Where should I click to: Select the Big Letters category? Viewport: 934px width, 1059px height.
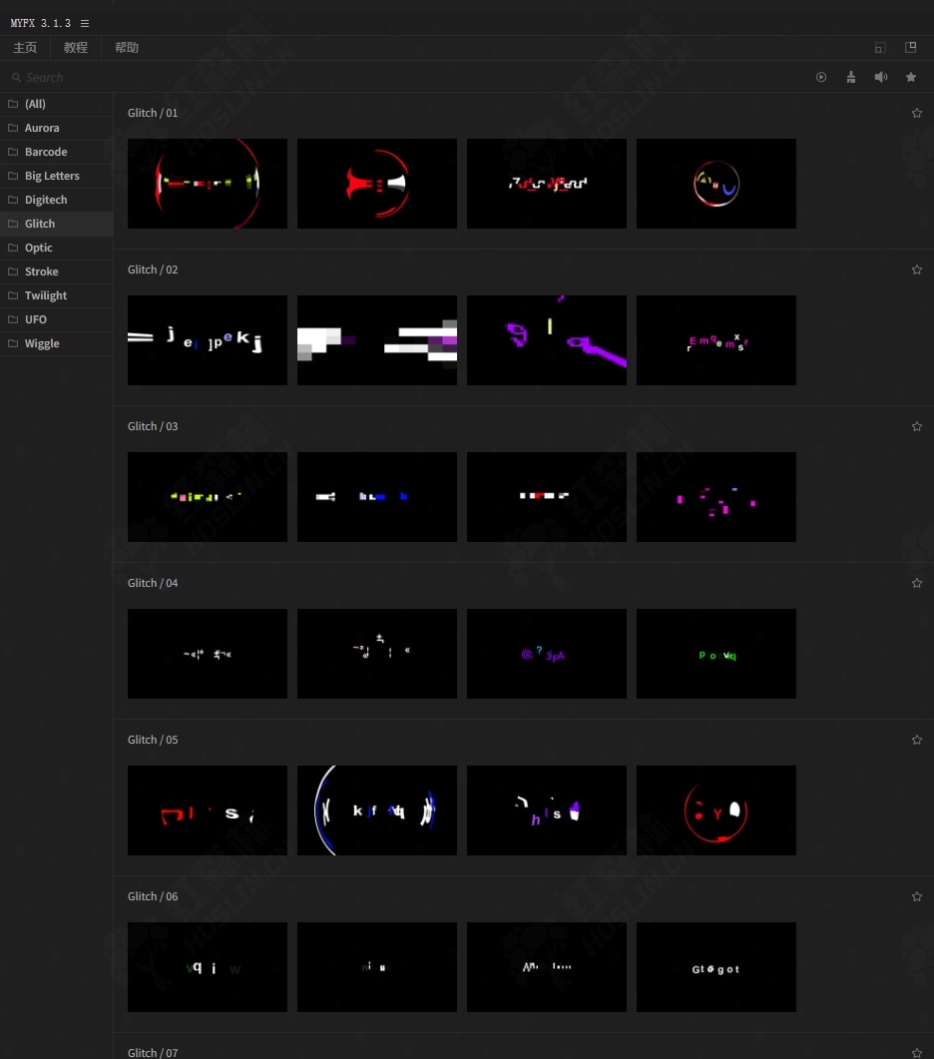coord(57,176)
